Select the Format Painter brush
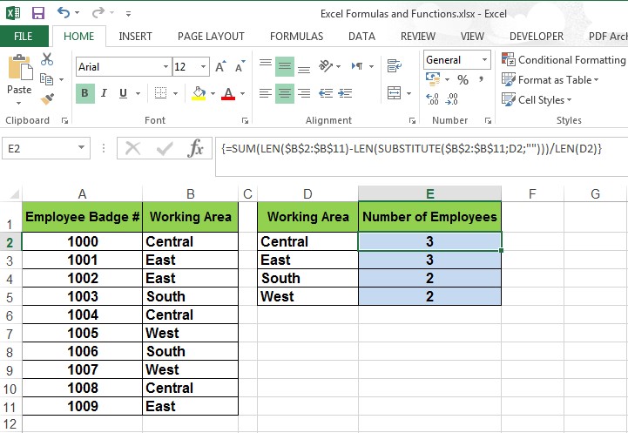This screenshot has height=433, width=628. pos(47,99)
